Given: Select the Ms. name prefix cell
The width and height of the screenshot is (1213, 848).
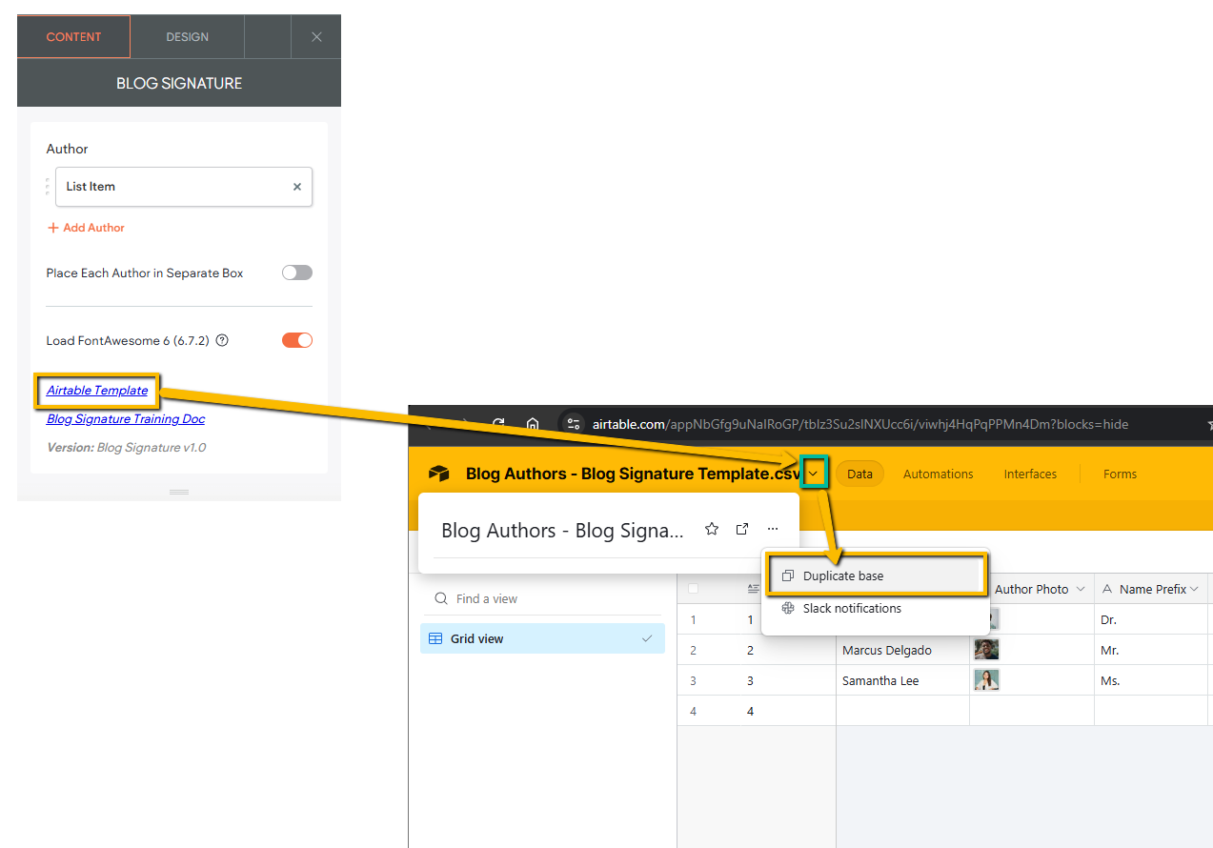Looking at the screenshot, I should (x=1151, y=680).
